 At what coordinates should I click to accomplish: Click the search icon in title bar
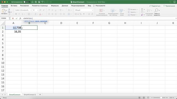pyautogui.click(x=170, y=2)
